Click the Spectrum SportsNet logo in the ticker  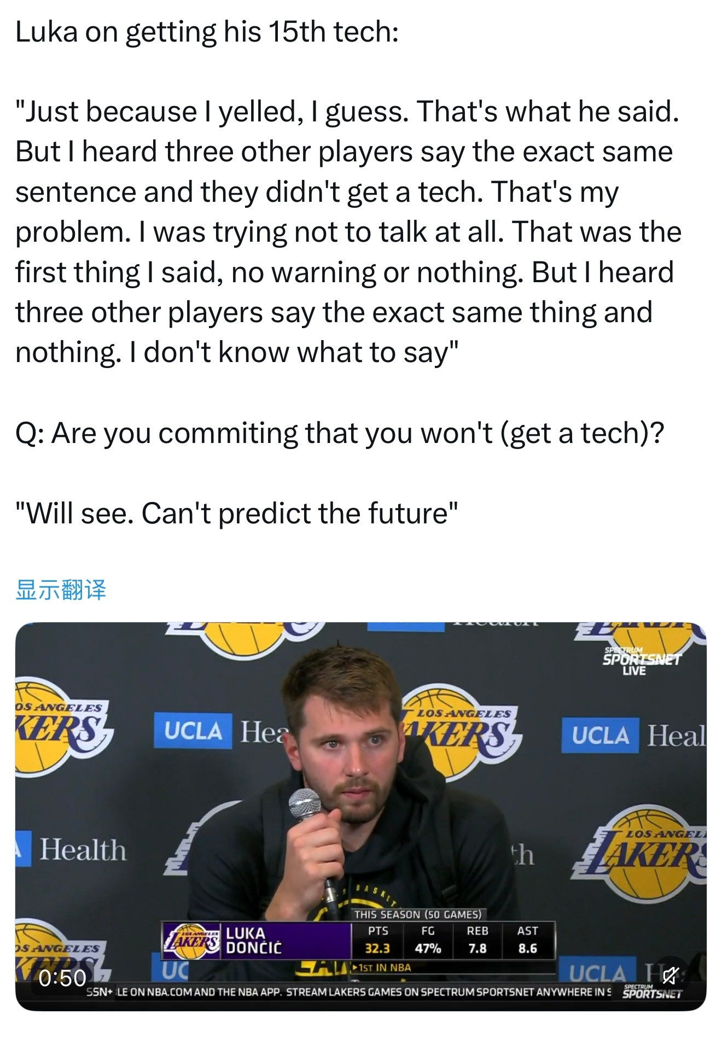[652, 991]
